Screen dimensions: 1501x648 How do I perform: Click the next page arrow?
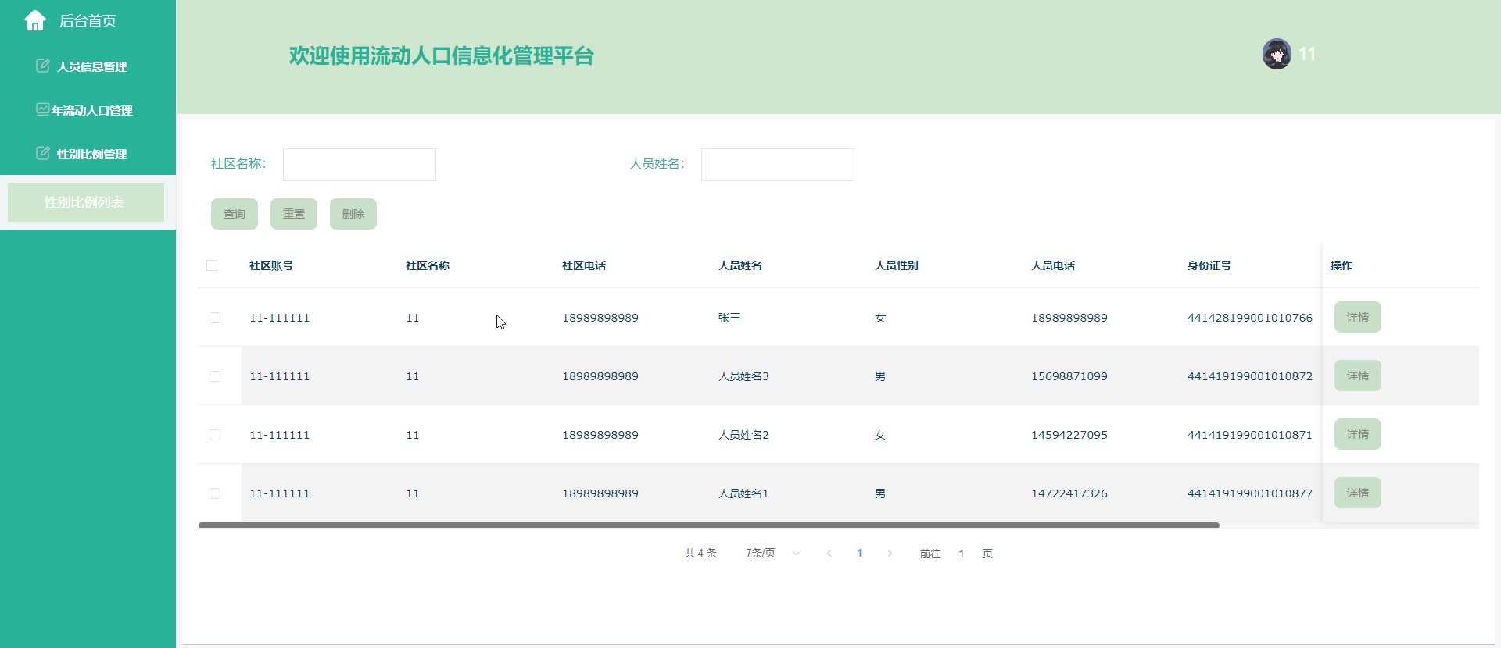point(890,553)
